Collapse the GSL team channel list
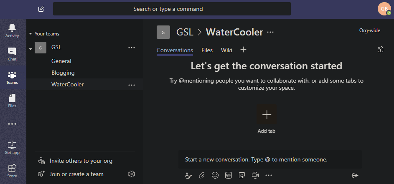This screenshot has height=184, width=394. pos(31,49)
